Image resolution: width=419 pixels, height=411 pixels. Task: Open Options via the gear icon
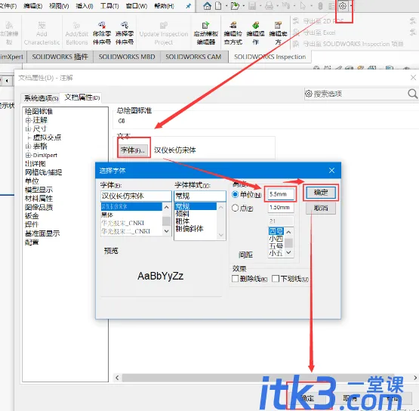pos(343,5)
